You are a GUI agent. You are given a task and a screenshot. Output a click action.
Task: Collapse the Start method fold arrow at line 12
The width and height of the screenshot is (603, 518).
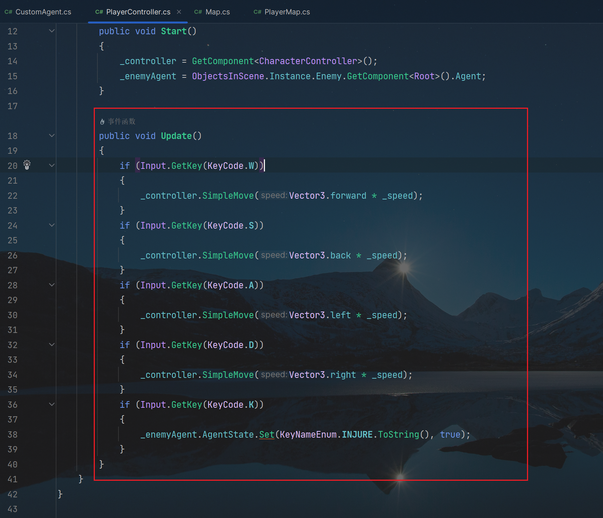[x=52, y=31]
